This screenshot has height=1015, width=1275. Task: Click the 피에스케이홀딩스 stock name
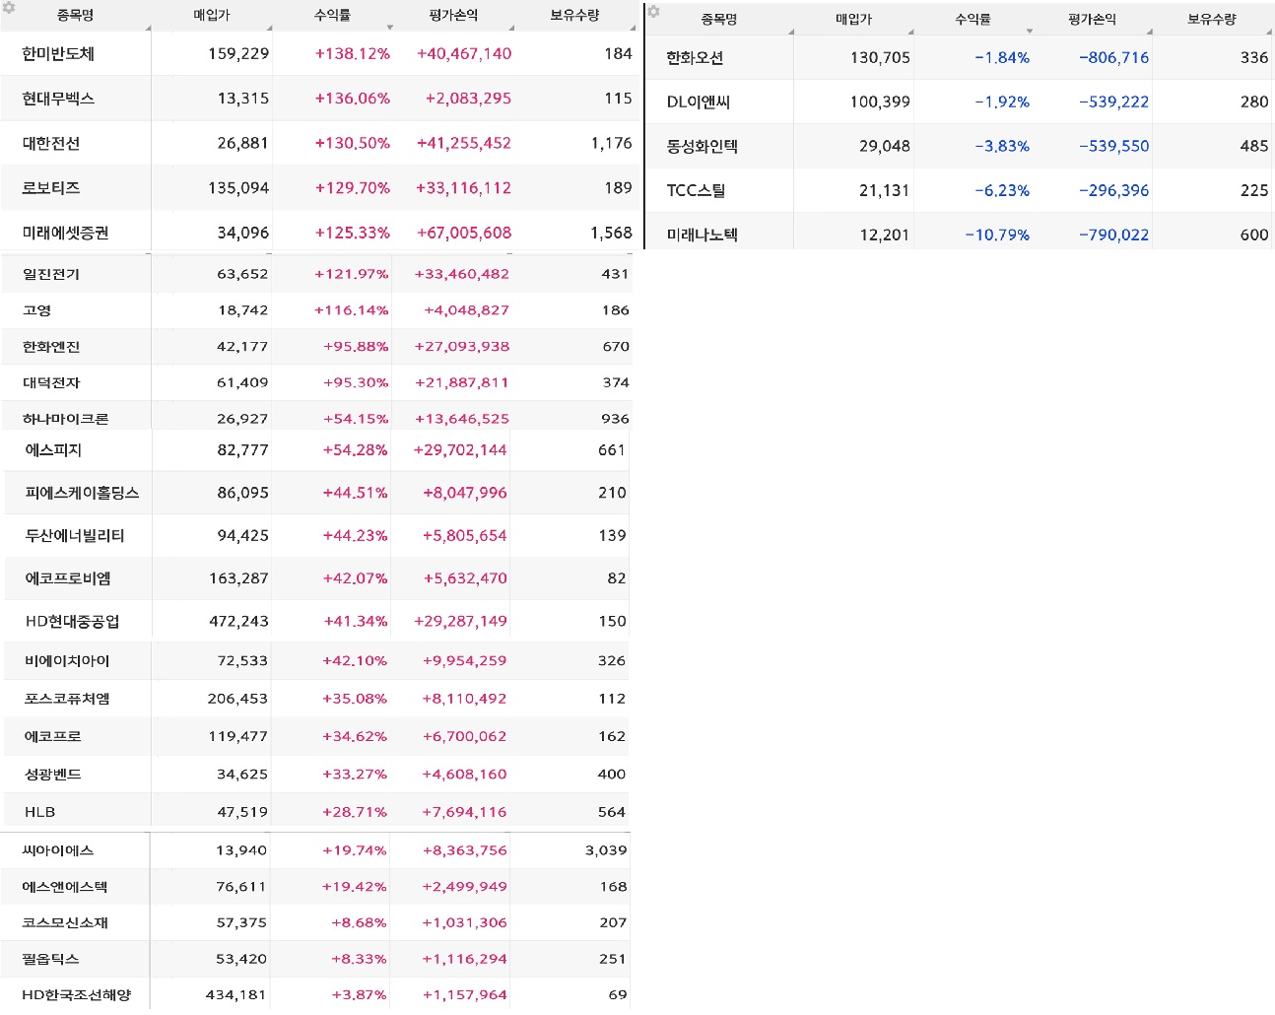(82, 493)
